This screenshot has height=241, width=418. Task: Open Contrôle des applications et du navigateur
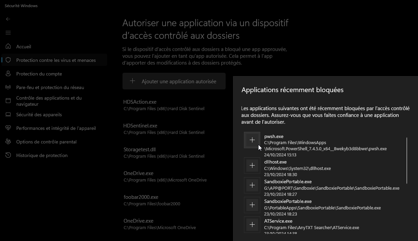[49, 101]
